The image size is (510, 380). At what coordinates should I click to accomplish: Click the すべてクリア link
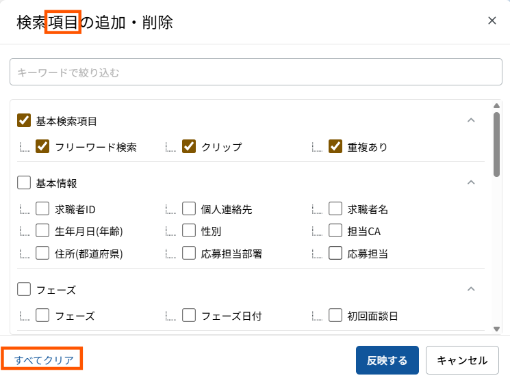[x=44, y=360]
